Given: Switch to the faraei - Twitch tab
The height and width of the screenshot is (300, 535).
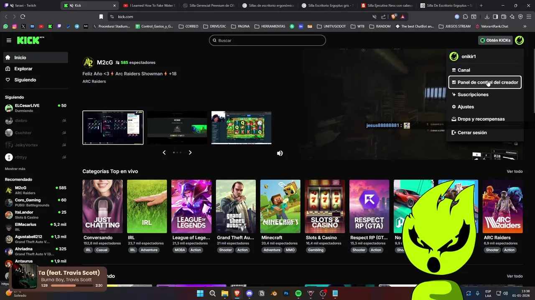Looking at the screenshot, I should pos(29,5).
